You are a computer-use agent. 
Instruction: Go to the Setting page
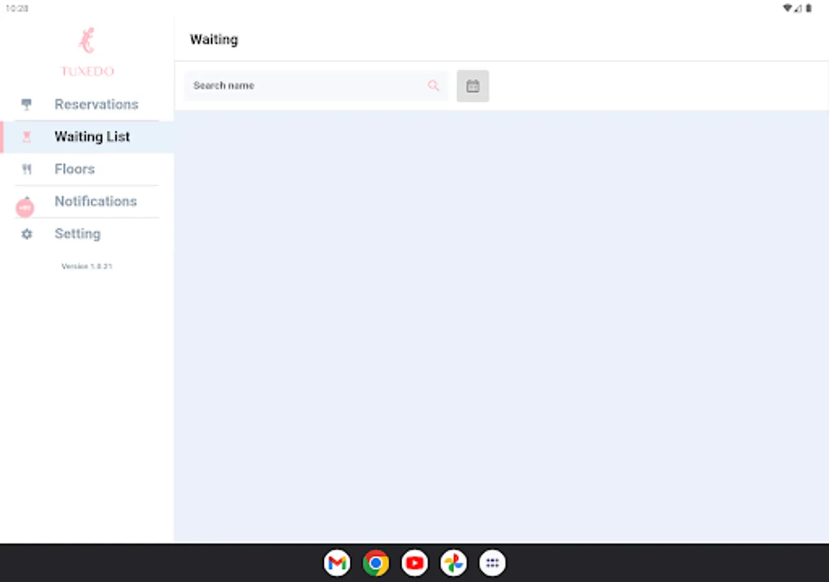(x=77, y=233)
